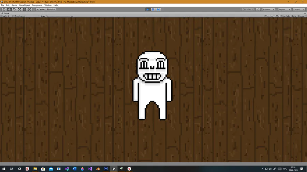
Task: Open the Layers dropdown
Action: (x=284, y=10)
